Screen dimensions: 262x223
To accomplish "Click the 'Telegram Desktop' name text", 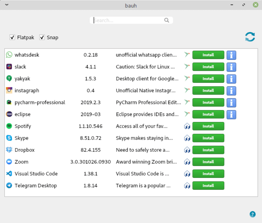I will click(36, 186).
